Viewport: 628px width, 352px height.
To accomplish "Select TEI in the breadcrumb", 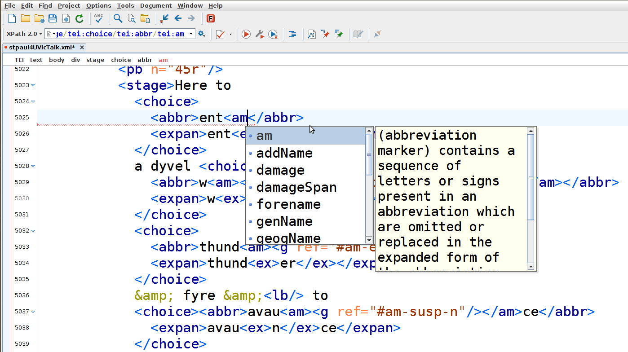I will (x=19, y=60).
